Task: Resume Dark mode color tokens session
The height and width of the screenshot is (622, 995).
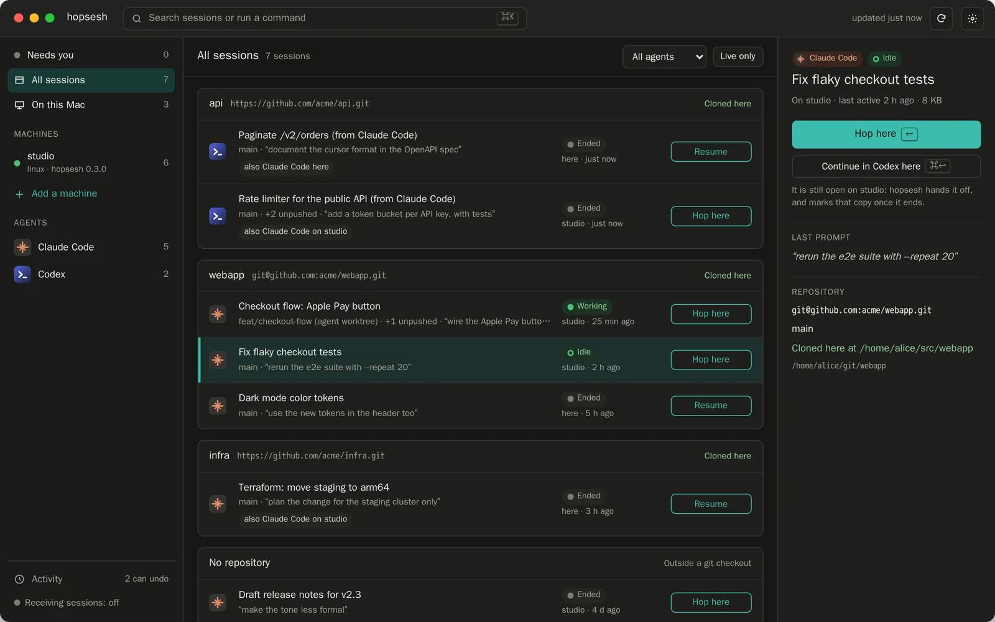Action: [711, 406]
